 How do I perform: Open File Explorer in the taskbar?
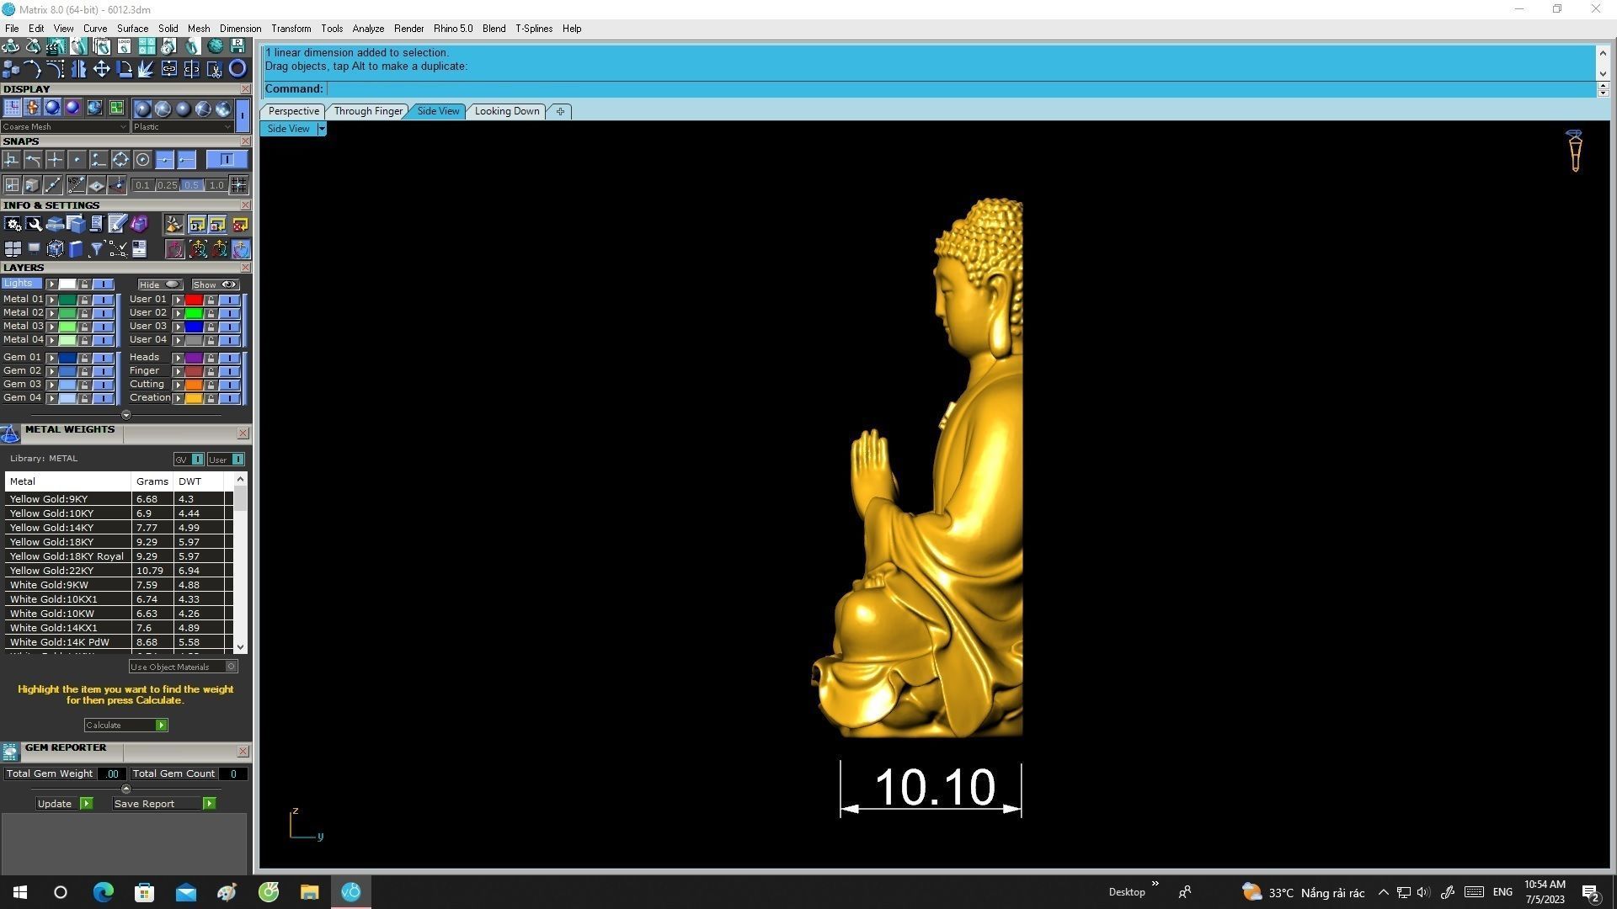309,892
